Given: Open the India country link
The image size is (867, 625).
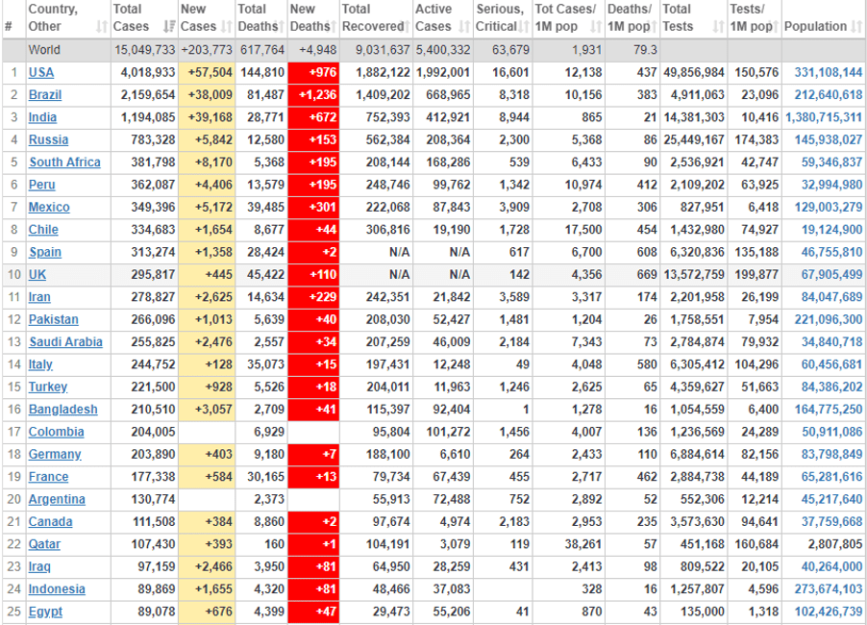Looking at the screenshot, I should (42, 117).
